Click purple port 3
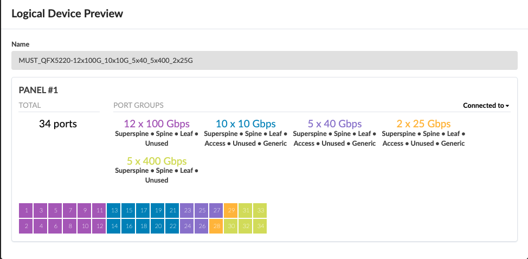 click(41, 211)
